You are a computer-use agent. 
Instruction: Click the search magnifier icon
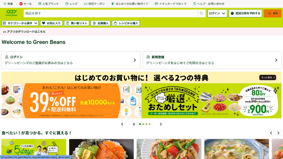click(x=201, y=13)
